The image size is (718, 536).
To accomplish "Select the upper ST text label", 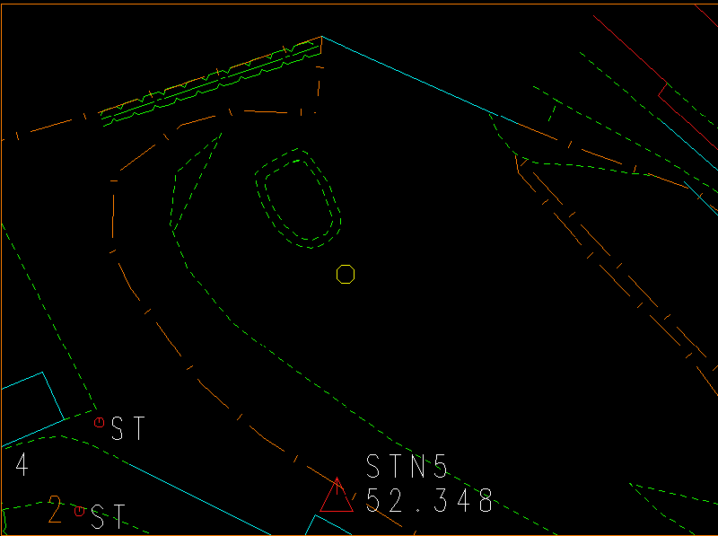I will coord(128,429).
